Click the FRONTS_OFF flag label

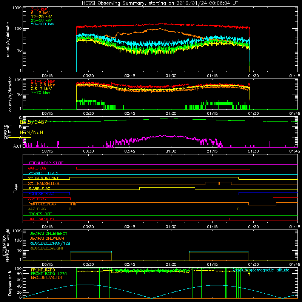tap(40, 214)
